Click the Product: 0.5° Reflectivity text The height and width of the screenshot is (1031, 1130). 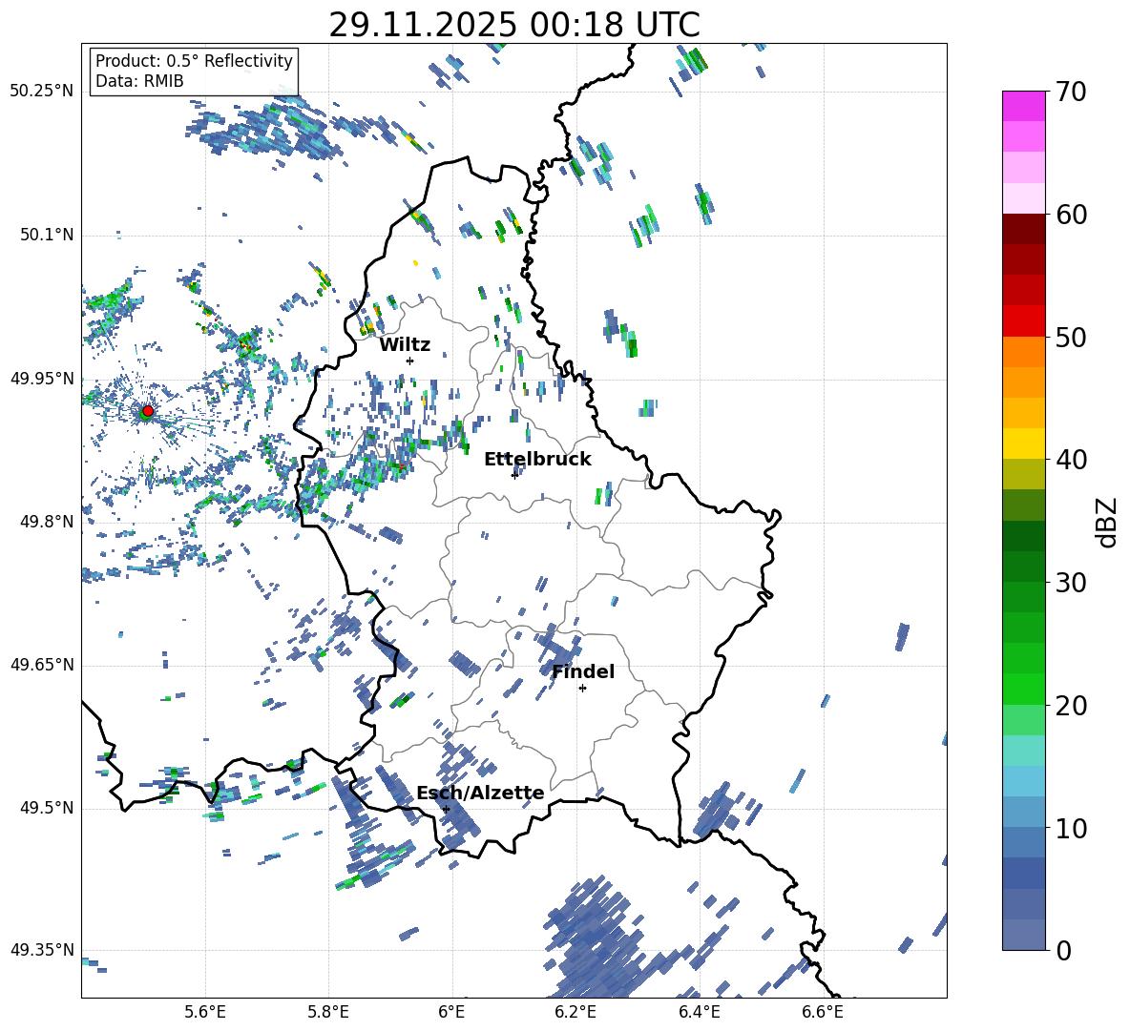pyautogui.click(x=194, y=61)
